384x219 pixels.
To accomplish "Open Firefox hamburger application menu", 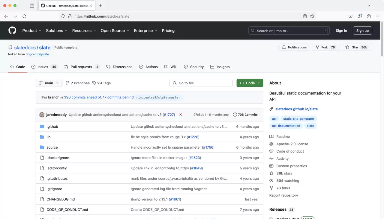I will click(x=378, y=16).
